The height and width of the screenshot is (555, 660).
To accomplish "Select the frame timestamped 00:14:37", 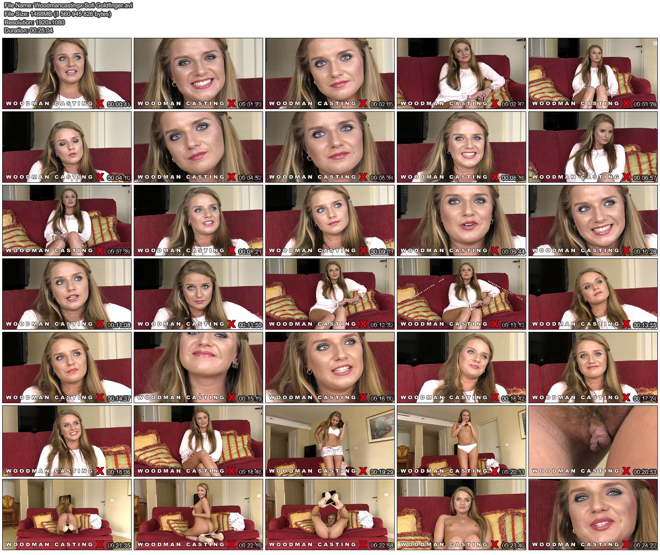I will (67, 368).
